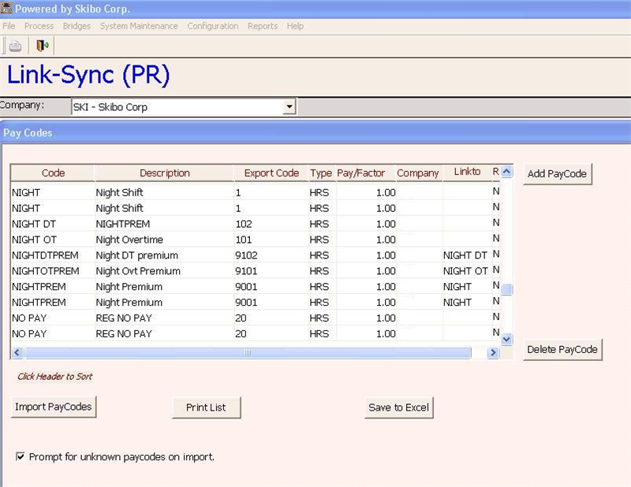Sort by the Export Code column header
This screenshot has height=487, width=631.
271,173
